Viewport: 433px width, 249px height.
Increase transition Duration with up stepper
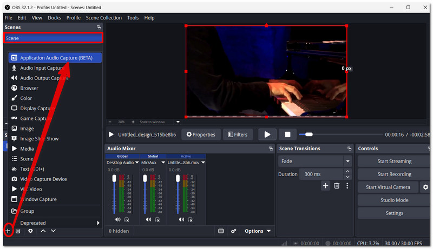click(347, 171)
